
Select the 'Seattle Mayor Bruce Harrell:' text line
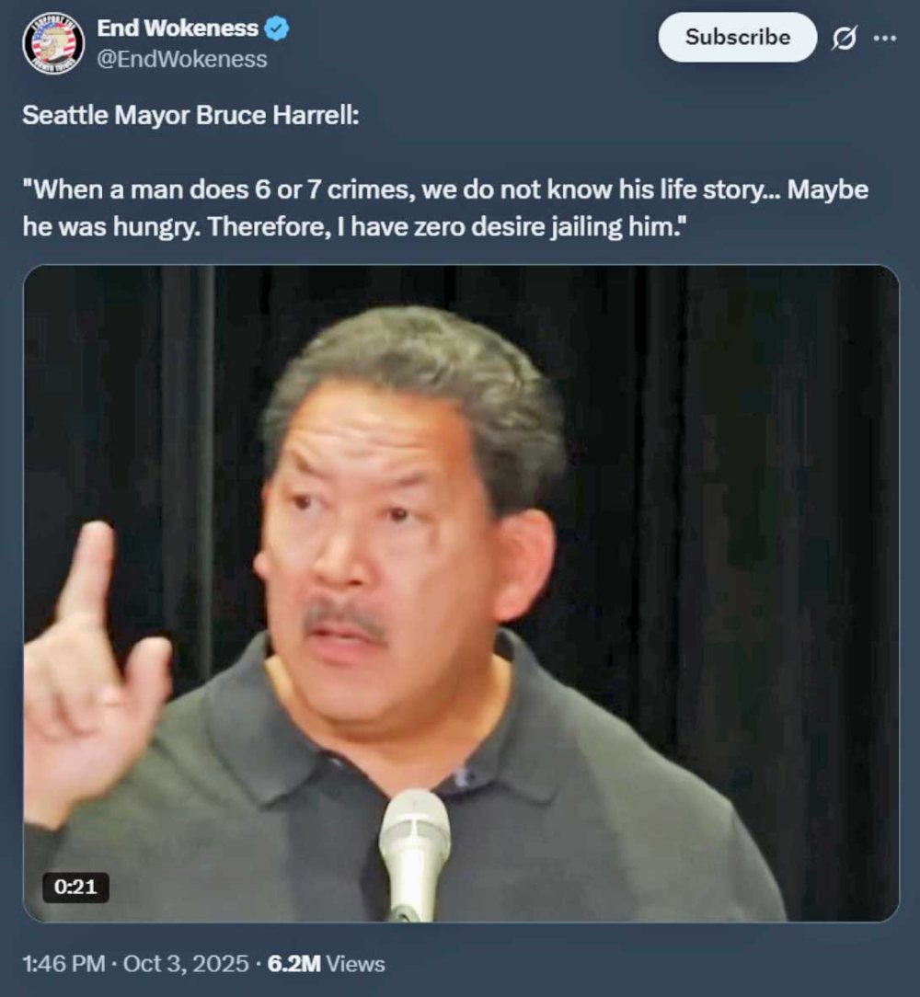point(190,115)
